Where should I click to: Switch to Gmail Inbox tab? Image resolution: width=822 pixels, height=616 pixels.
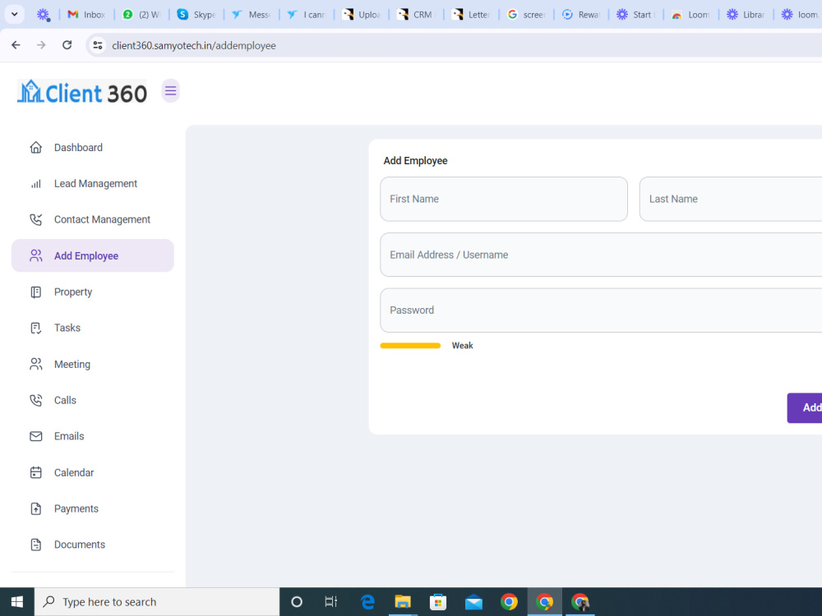86,15
